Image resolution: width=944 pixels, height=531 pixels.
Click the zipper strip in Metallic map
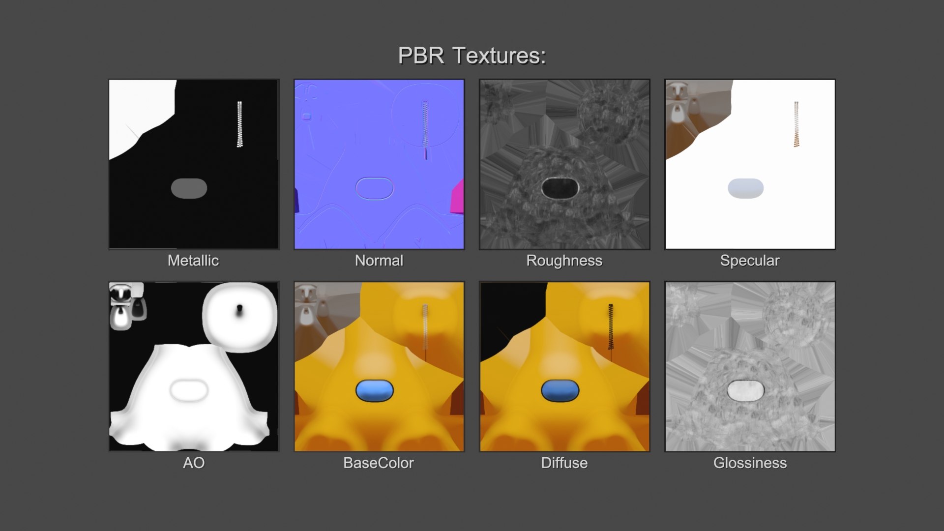click(239, 124)
